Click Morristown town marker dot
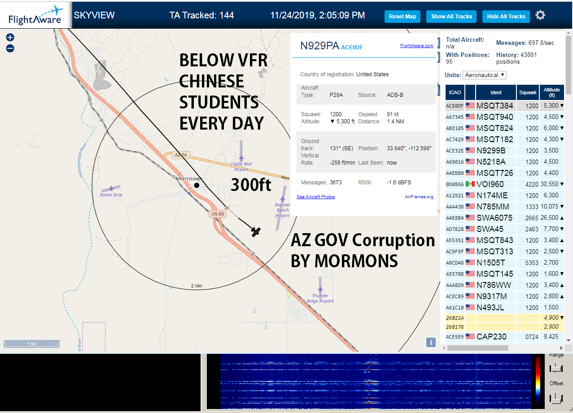573x413 pixels. [197, 185]
